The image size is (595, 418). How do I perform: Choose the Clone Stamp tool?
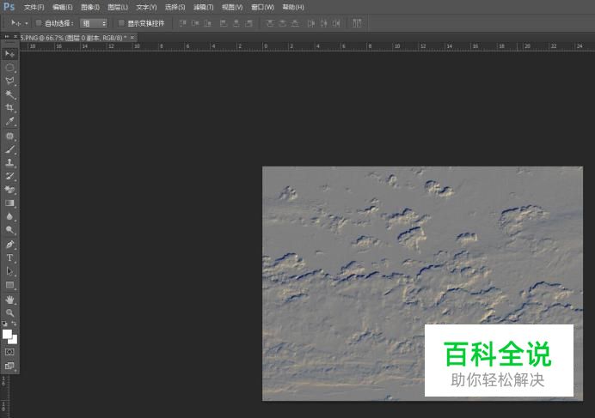tap(10, 162)
